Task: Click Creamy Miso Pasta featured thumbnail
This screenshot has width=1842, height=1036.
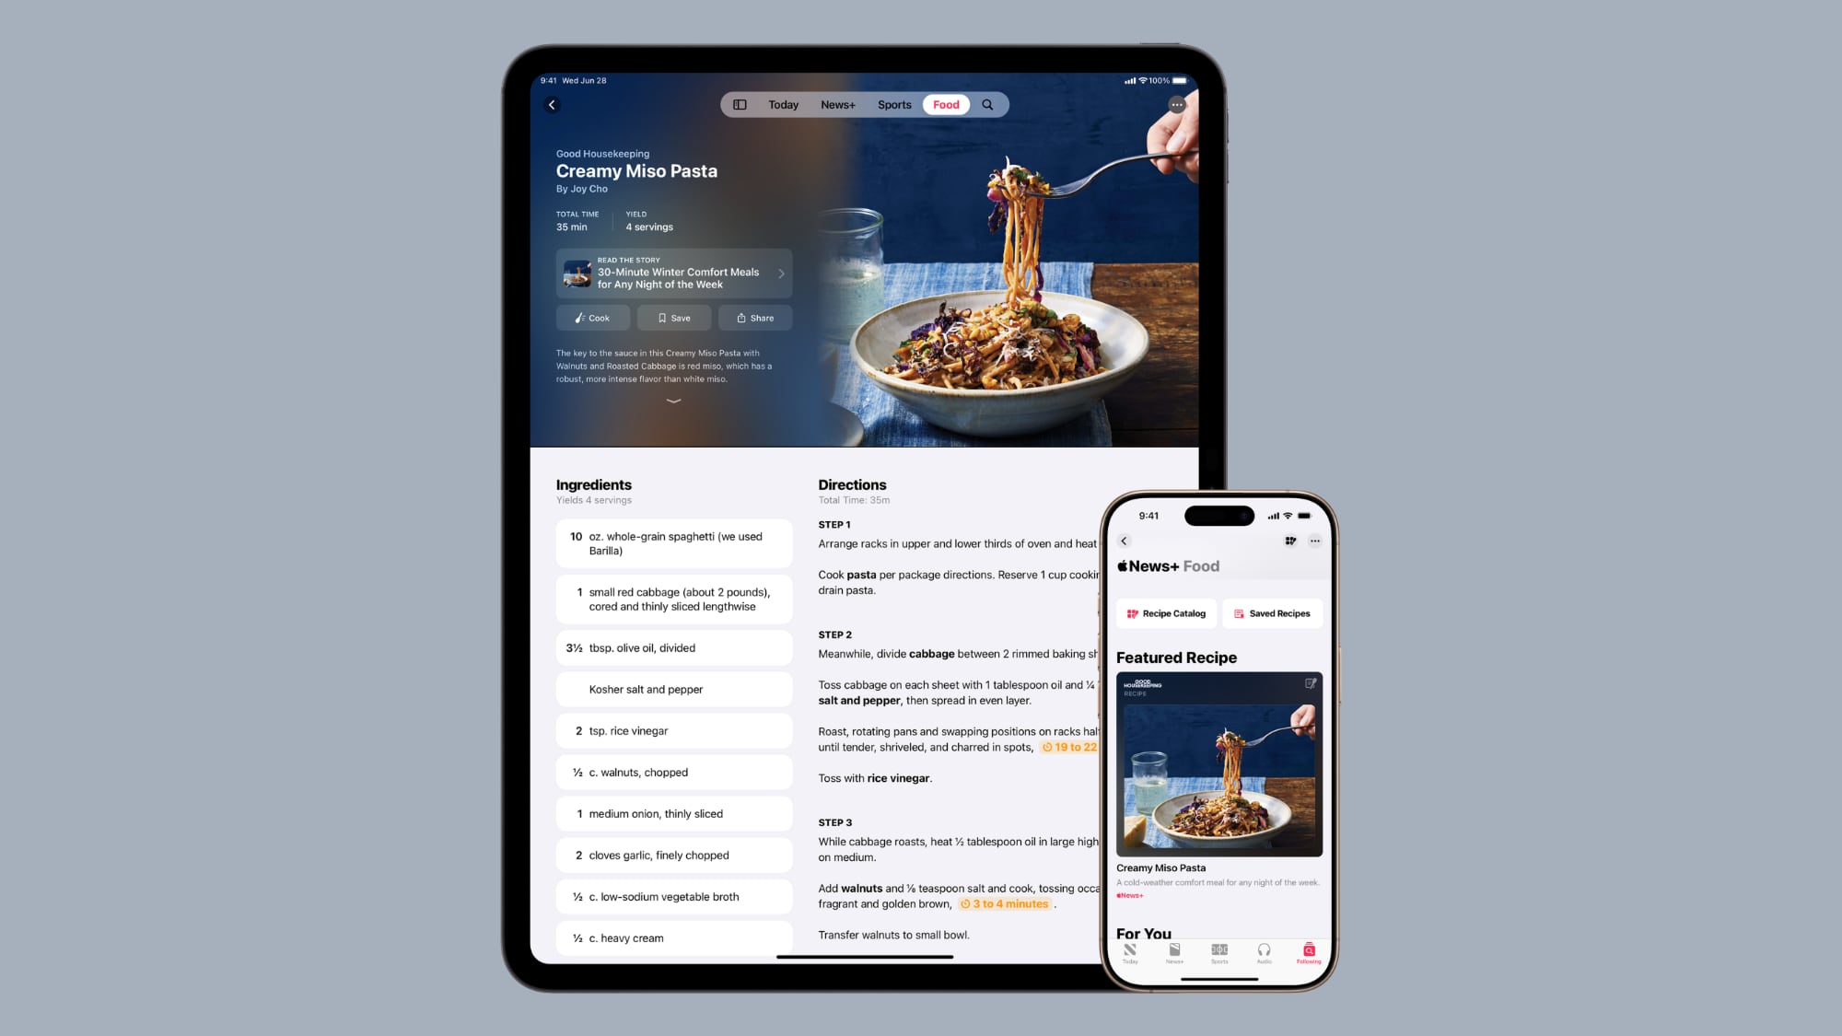Action: pyautogui.click(x=1218, y=764)
